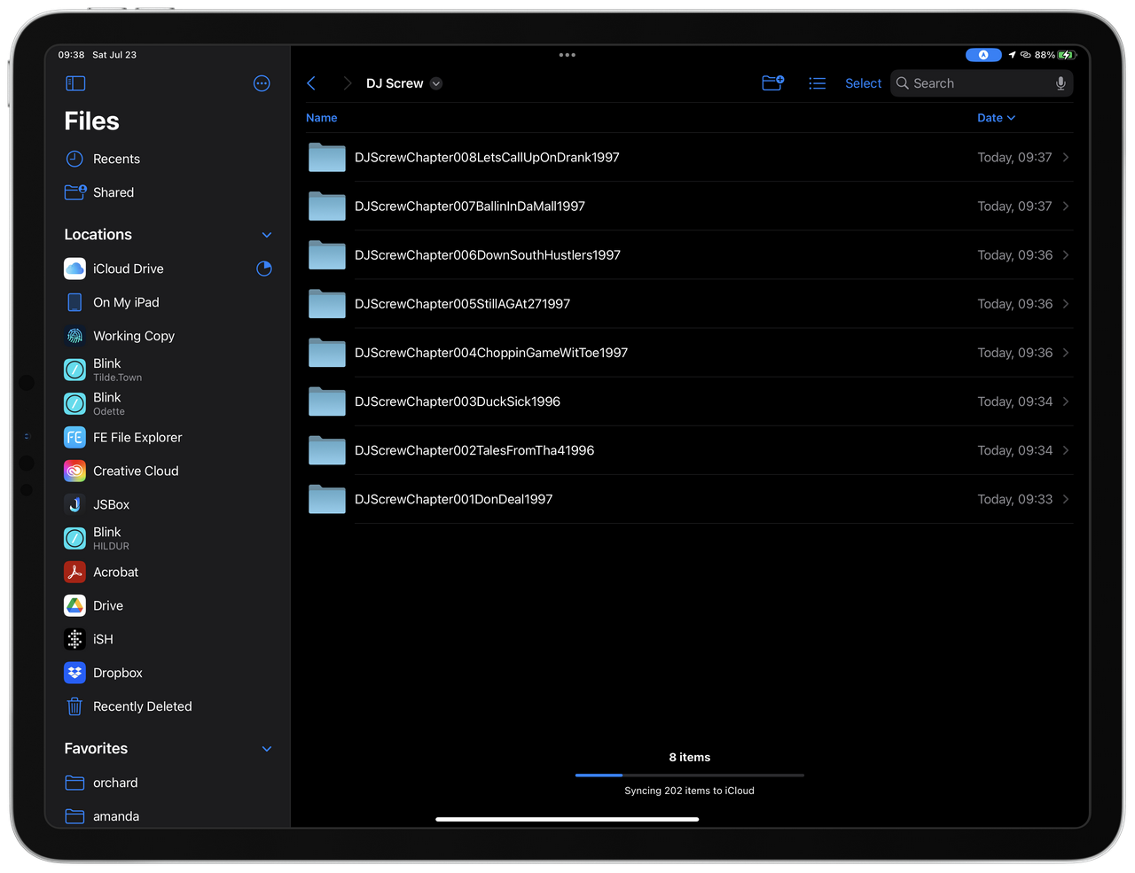The width and height of the screenshot is (1135, 873).
Task: Expand chevron on the Chapter005 row
Action: point(1066,304)
